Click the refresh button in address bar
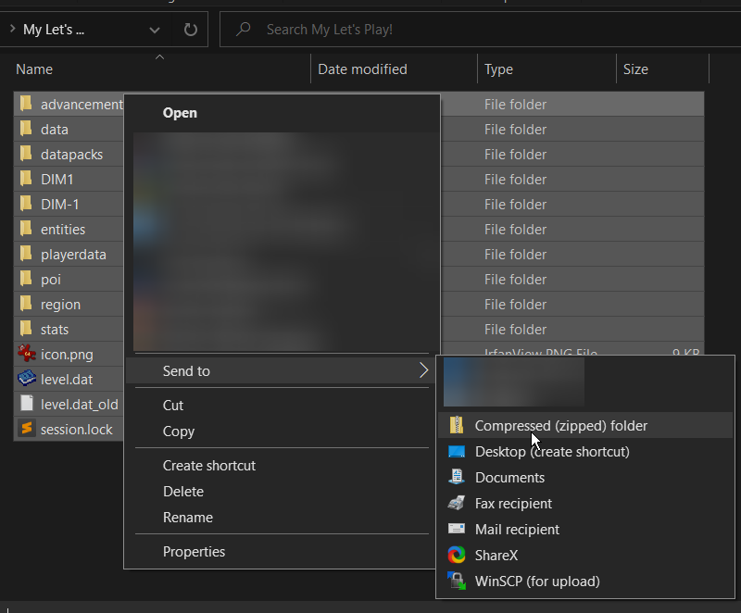 191,30
